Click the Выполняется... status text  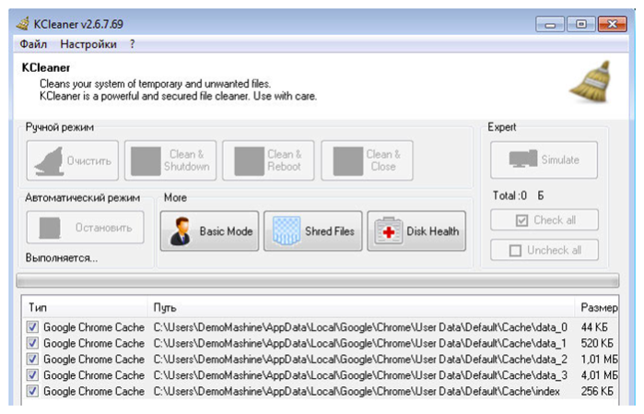62,258
